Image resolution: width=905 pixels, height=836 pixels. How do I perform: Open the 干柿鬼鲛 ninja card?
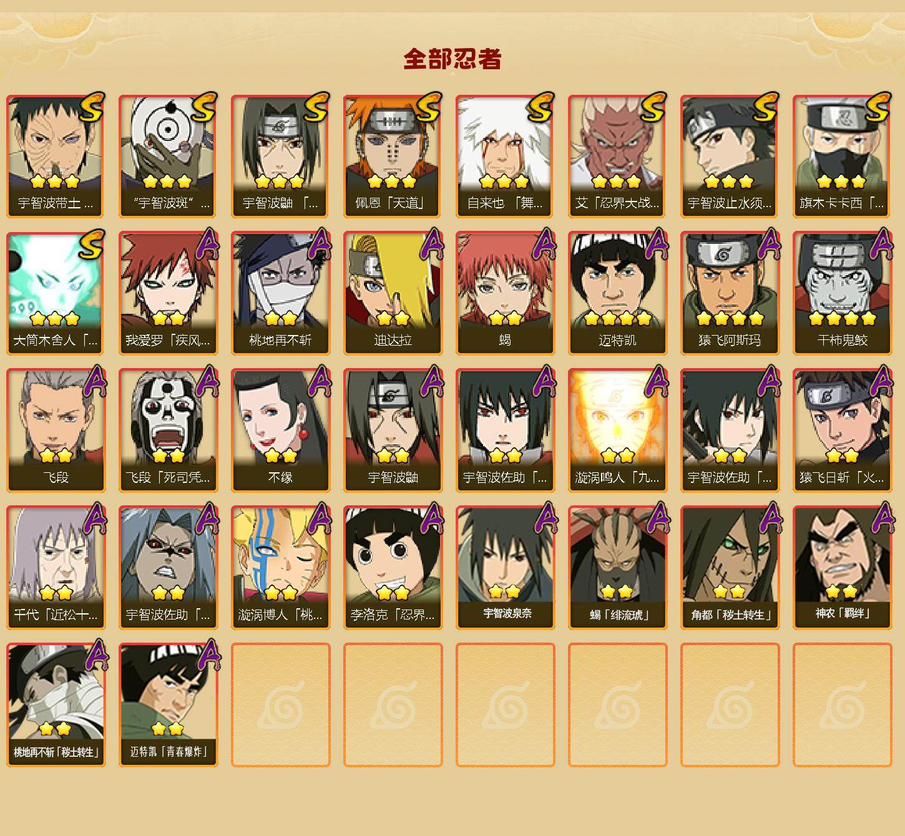coord(842,293)
